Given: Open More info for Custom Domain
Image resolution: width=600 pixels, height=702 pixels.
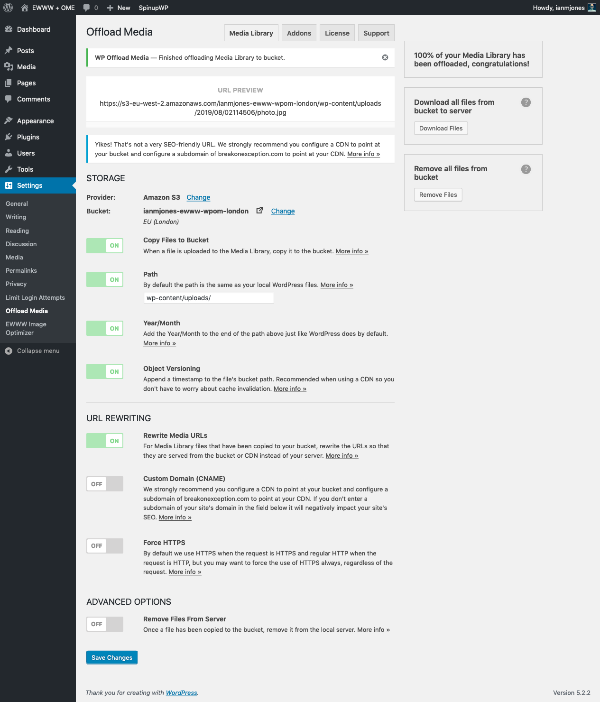Looking at the screenshot, I should [x=175, y=517].
